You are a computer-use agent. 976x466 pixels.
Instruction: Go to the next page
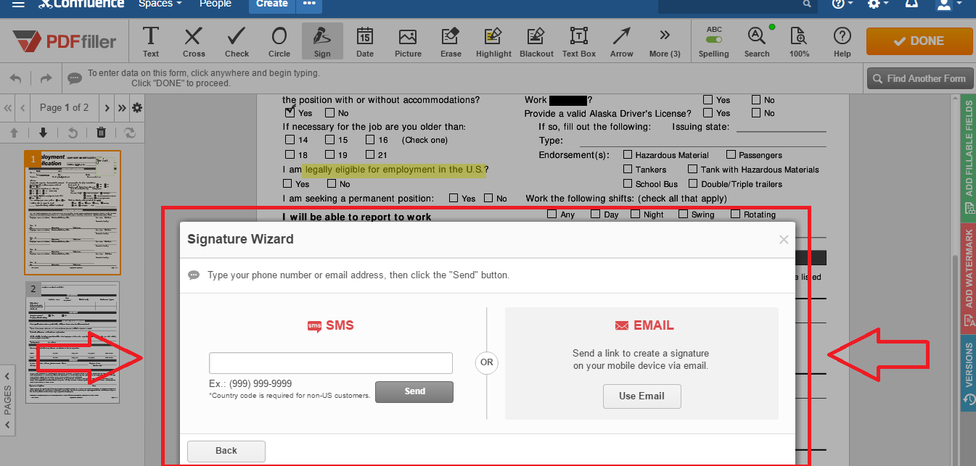107,108
